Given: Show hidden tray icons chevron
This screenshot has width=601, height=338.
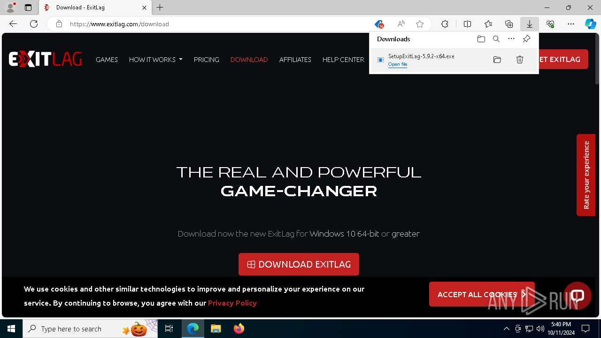Looking at the screenshot, I should pyautogui.click(x=506, y=329).
